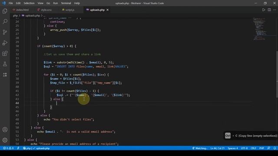Screen dimensions: 278x156
Task: Click the INSERT INTO files SQL string
Action: click(x=91, y=66)
